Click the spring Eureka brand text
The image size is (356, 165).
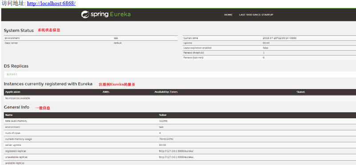coord(110,15)
